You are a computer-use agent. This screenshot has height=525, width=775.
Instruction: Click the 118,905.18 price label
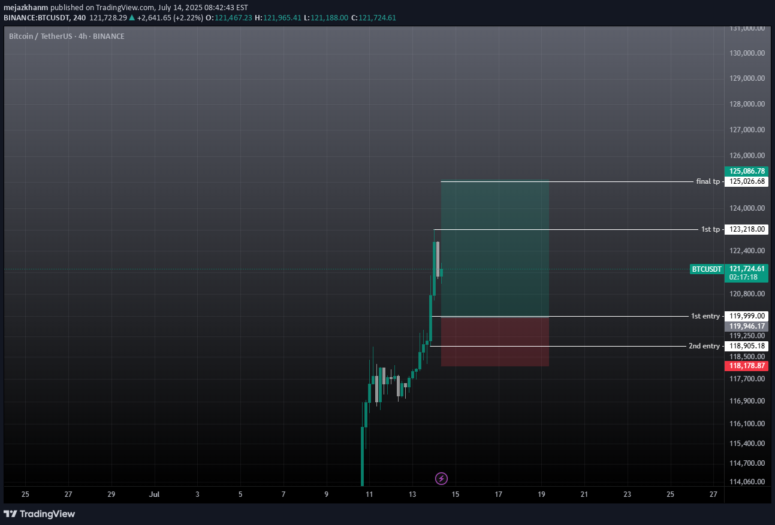click(x=746, y=346)
